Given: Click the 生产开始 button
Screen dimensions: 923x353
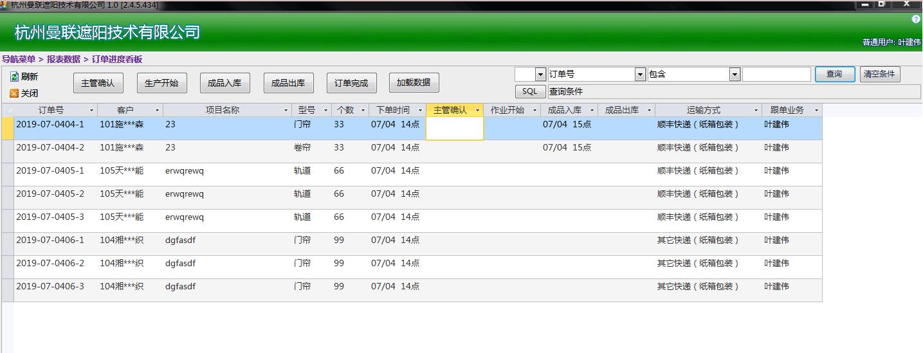Looking at the screenshot, I should click(161, 83).
